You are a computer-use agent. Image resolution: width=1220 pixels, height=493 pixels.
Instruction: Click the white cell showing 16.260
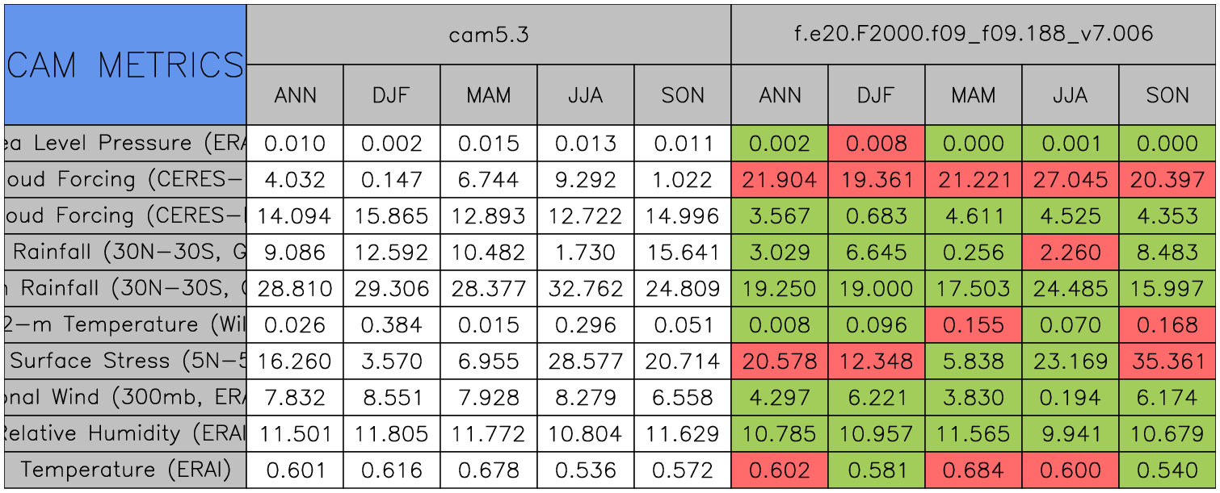pyautogui.click(x=295, y=361)
